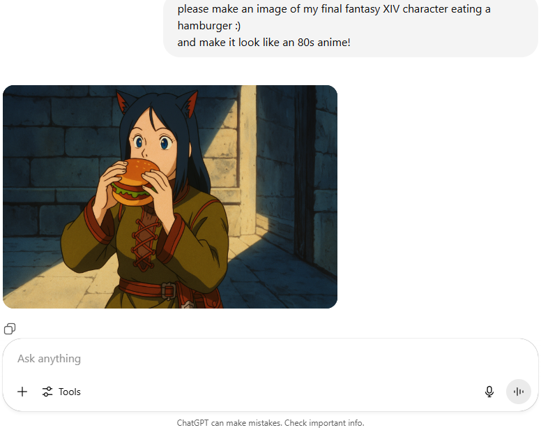
Task: Open the attachment menu with the plus icon
Action: (22, 392)
